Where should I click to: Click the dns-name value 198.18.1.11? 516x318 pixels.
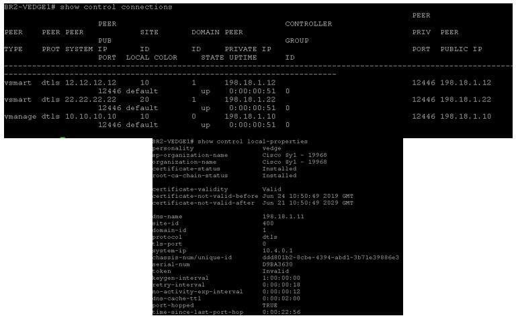click(x=283, y=217)
